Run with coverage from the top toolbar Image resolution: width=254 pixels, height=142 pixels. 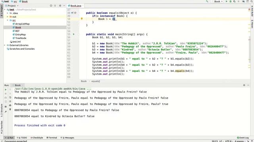235,2
